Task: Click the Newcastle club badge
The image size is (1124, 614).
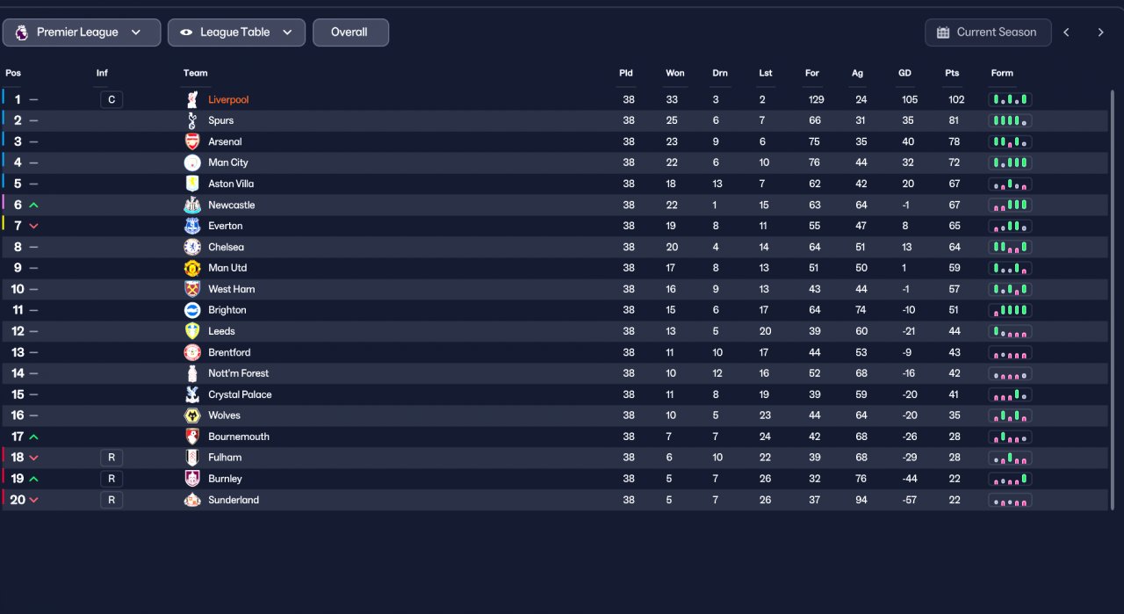Action: coord(192,205)
